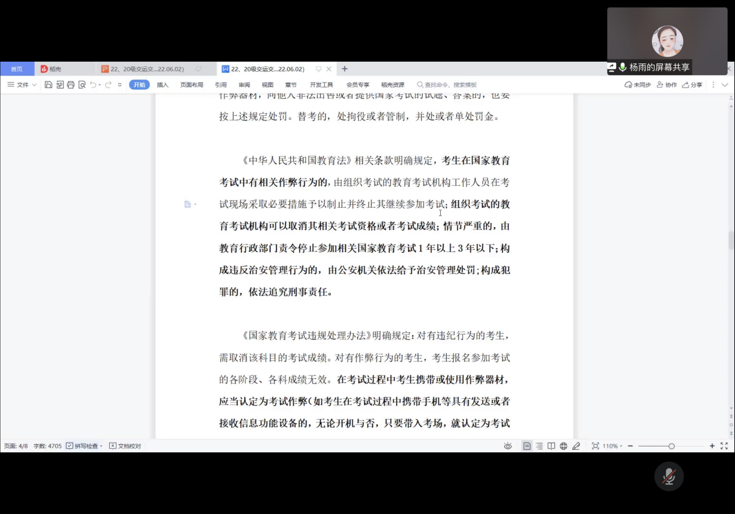Toggle spell check (拼写检查) in status bar

click(84, 446)
